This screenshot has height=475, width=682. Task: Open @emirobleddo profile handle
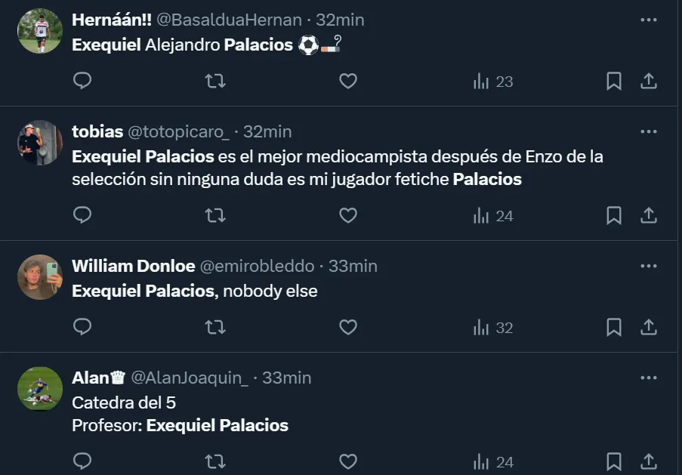256,266
